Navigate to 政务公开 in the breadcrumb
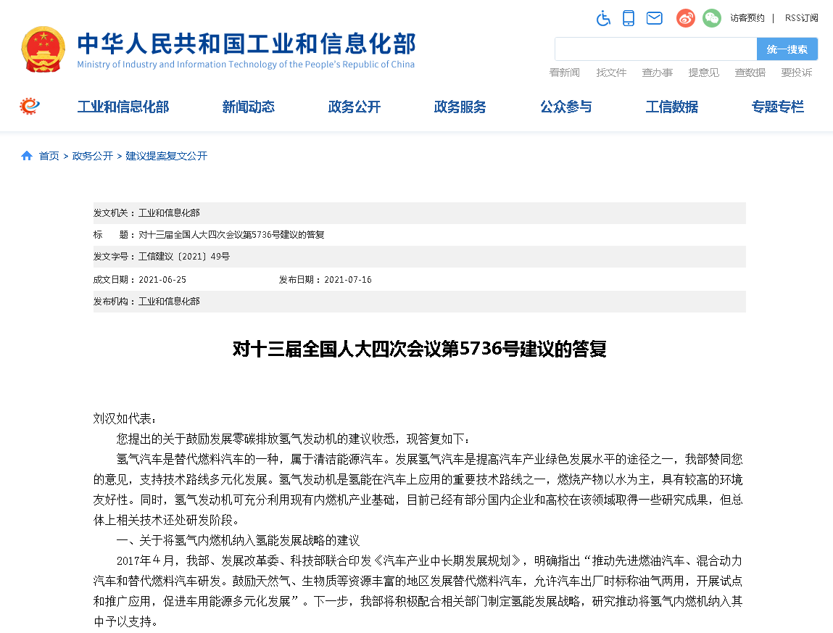 [92, 155]
